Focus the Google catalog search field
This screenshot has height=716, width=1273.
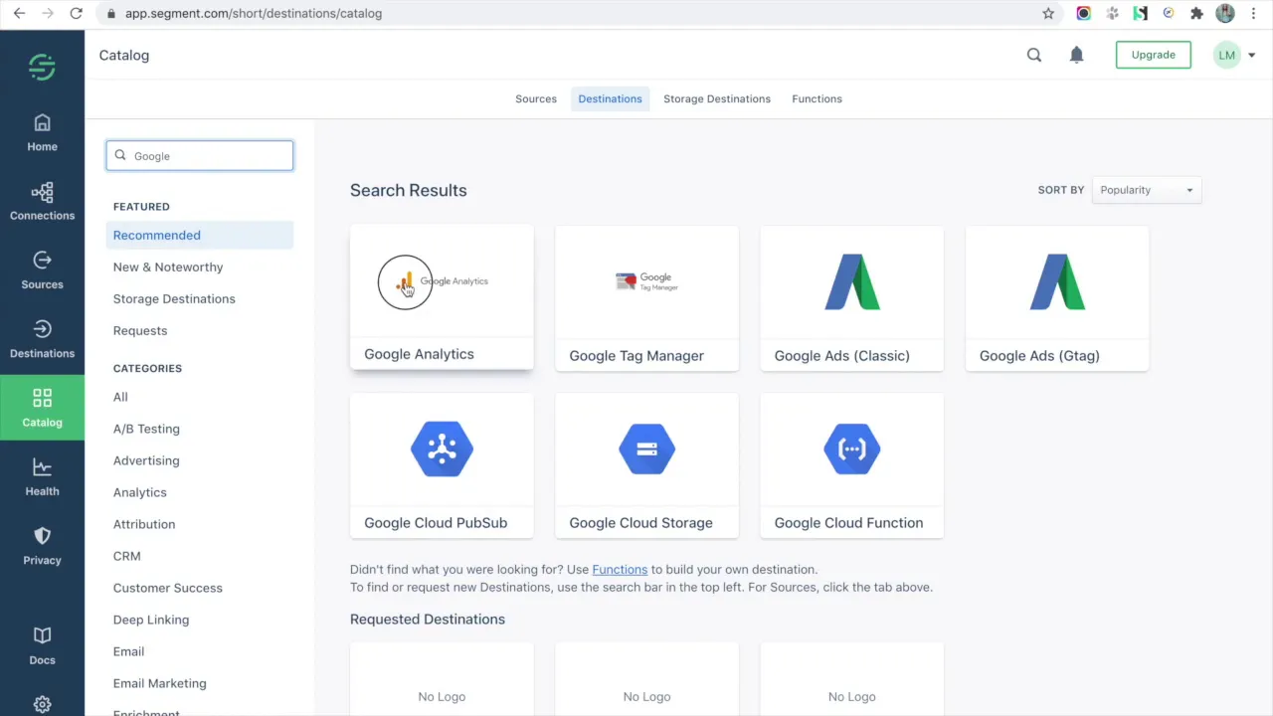(x=200, y=155)
